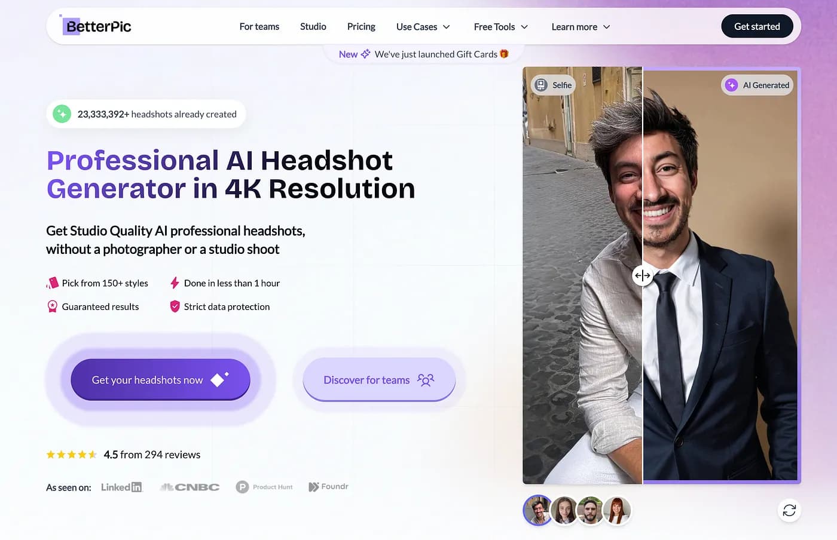Click the refresh icon below the headshot
This screenshot has height=540, width=837.
tap(789, 510)
